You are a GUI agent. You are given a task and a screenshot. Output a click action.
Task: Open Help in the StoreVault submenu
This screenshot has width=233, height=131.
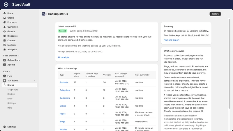pyautogui.click(x=10, y=108)
